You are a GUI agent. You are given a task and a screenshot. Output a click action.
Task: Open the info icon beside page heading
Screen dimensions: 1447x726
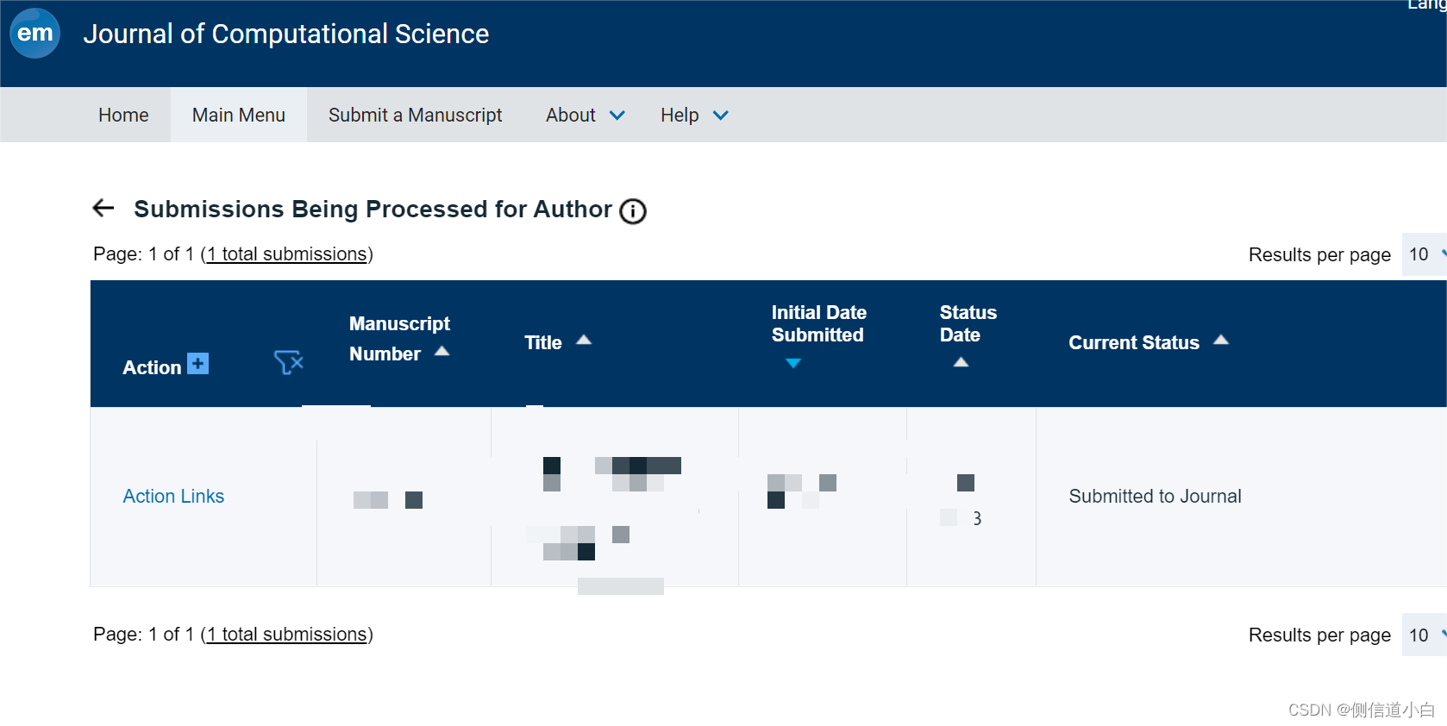[633, 211]
